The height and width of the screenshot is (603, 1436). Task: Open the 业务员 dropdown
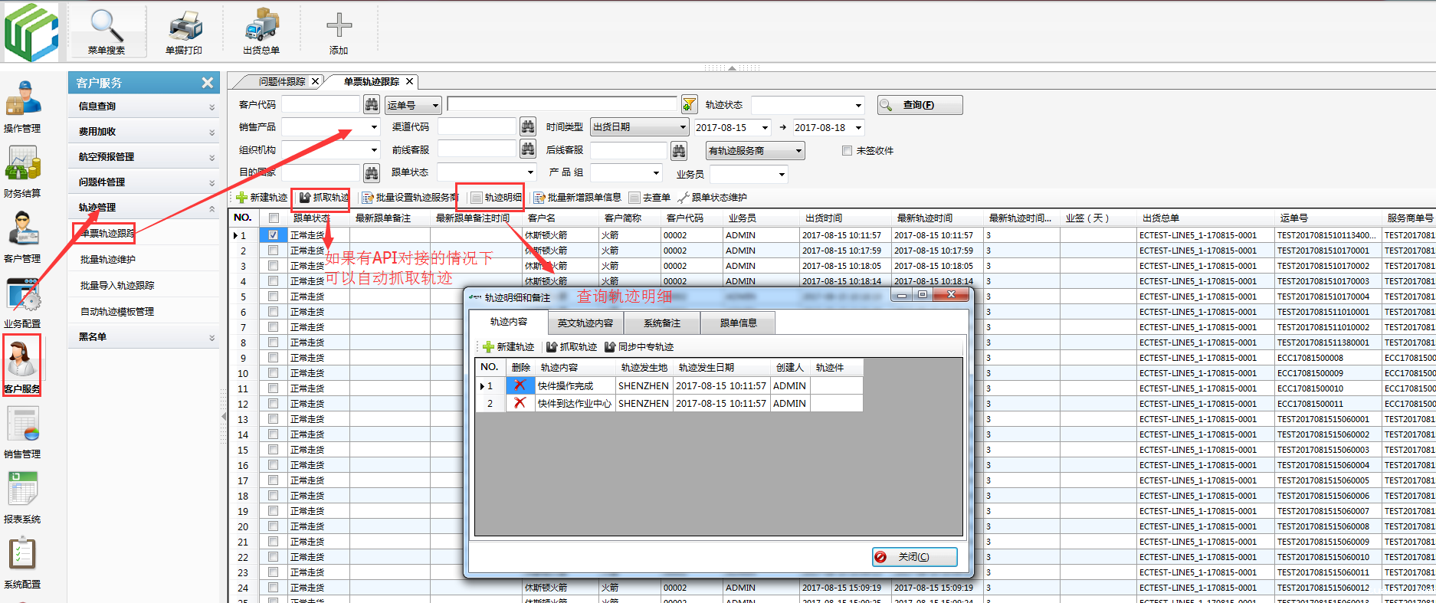[x=782, y=175]
